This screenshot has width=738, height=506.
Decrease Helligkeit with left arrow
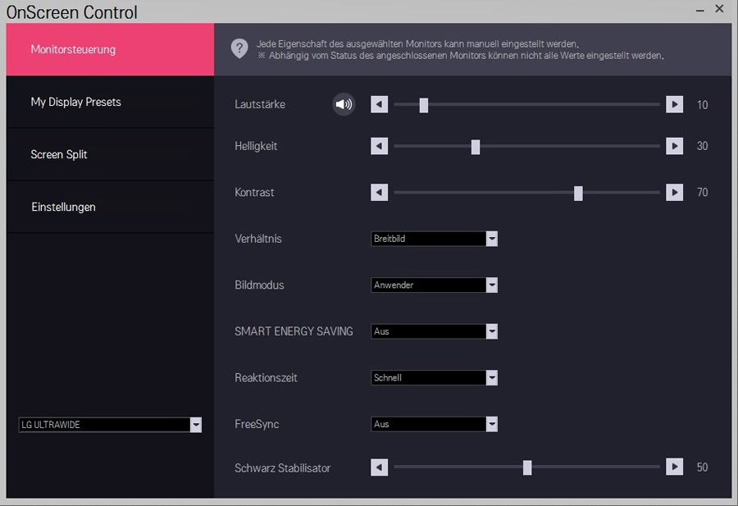[379, 146]
